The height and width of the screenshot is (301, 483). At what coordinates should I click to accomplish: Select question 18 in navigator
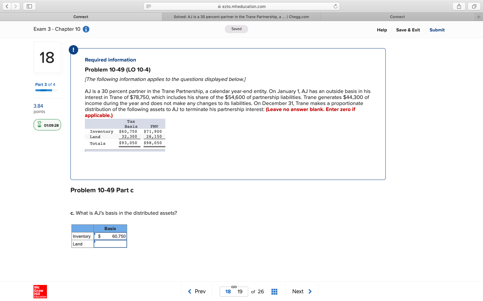228,292
